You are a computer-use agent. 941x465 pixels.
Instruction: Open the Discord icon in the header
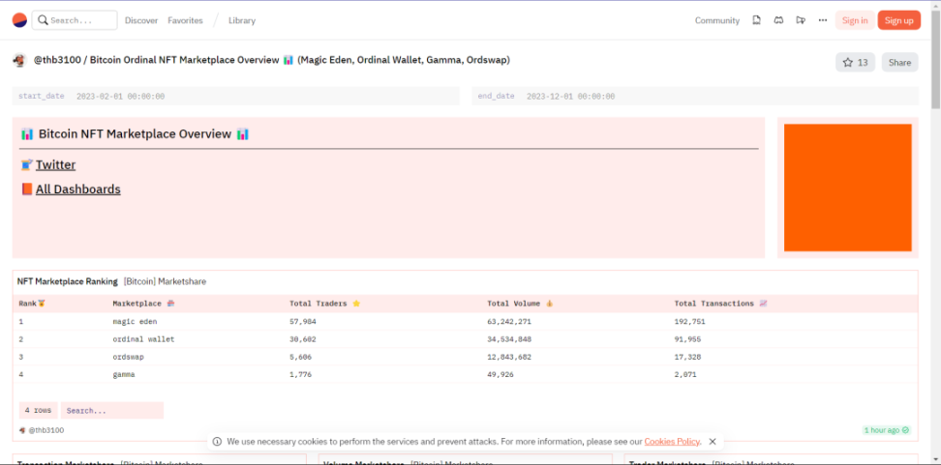pos(778,20)
